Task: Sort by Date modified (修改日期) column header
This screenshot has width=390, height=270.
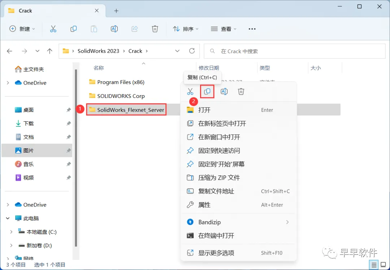Action: tap(209, 68)
